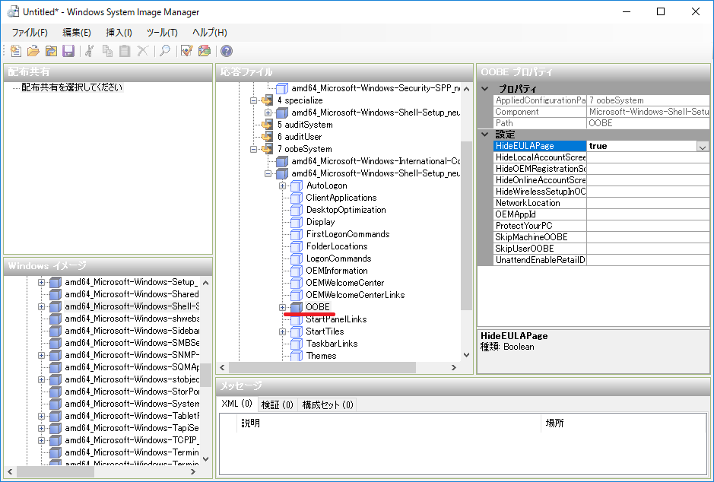This screenshot has height=482, width=714.
Task: Collapse the 設定 section in properties pane
Action: coord(485,135)
